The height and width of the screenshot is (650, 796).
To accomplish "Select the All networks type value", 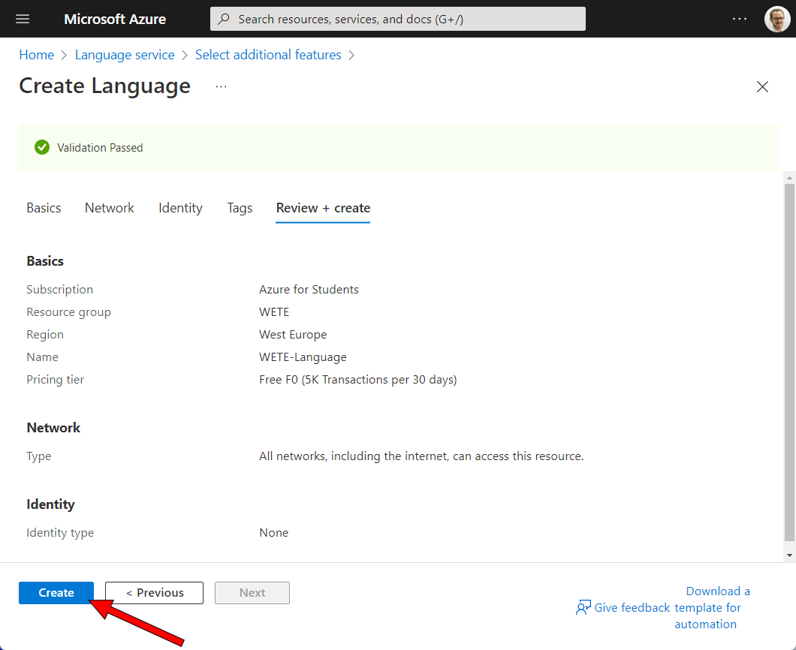I will 421,456.
